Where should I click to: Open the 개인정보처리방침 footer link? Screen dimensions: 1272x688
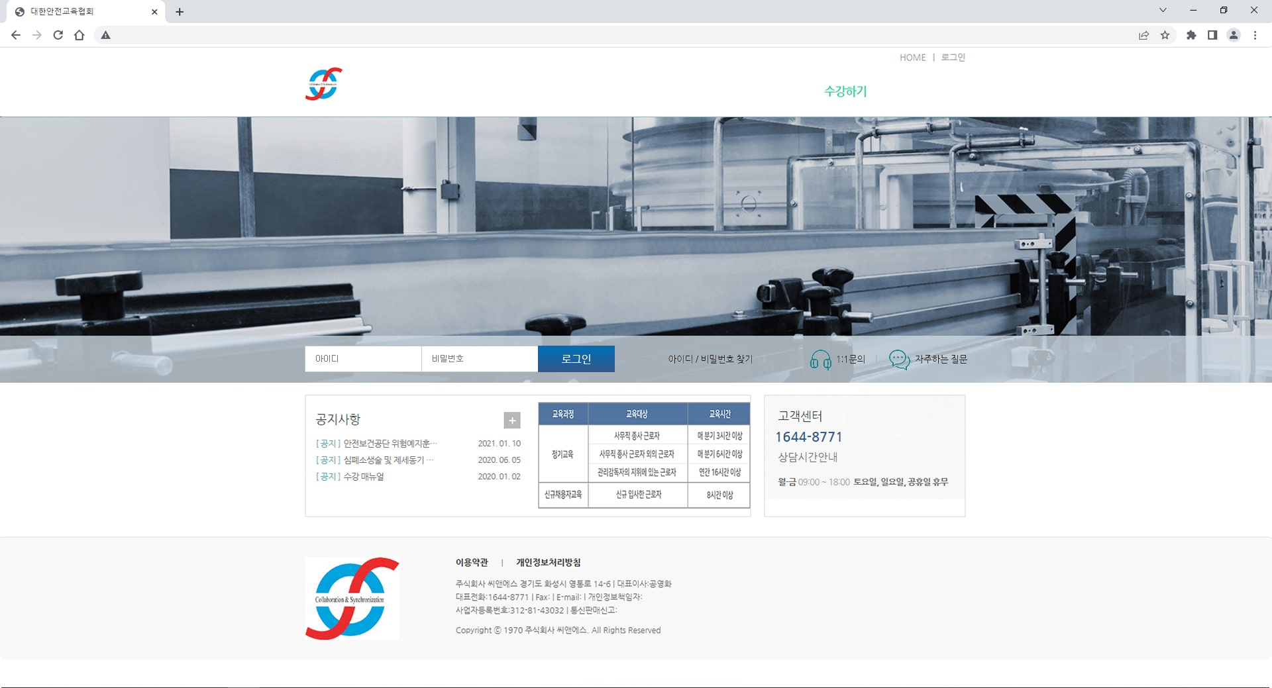pos(548,562)
